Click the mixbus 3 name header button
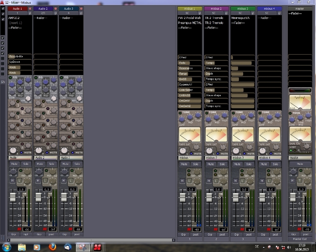Screen dimensions: 316x252 (243, 8)
